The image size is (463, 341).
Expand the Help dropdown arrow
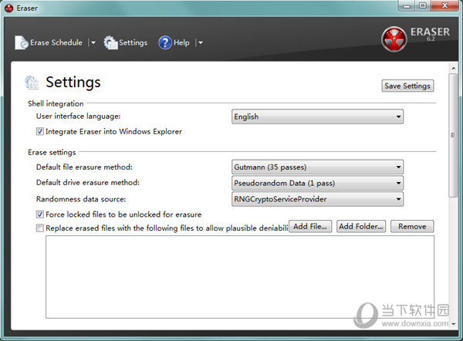coord(200,42)
